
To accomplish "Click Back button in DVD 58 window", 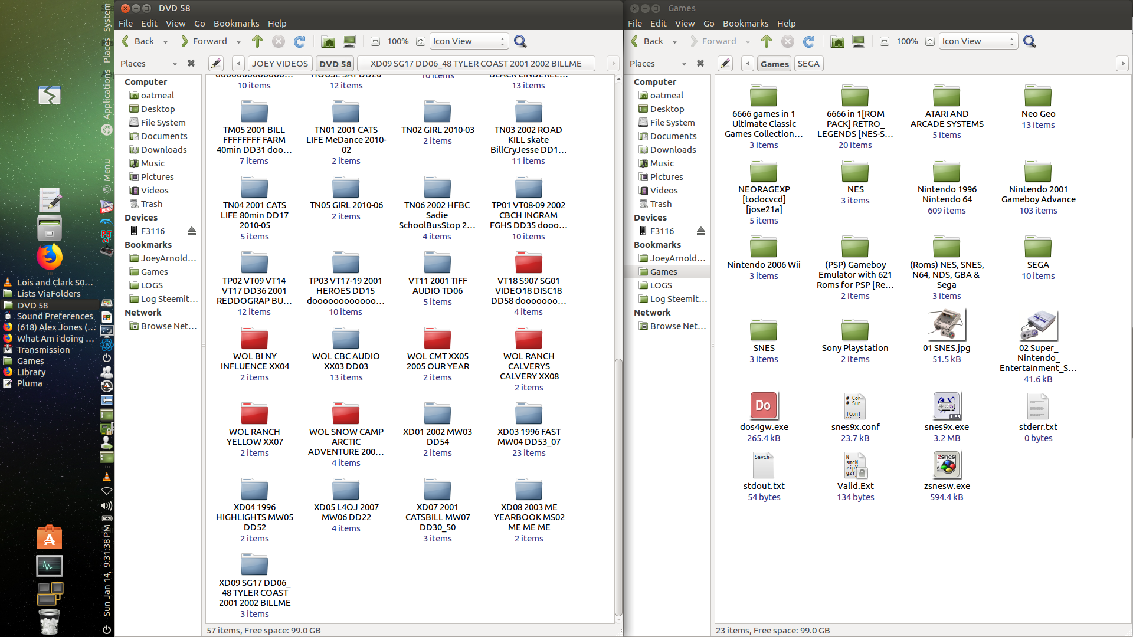I will click(x=138, y=41).
